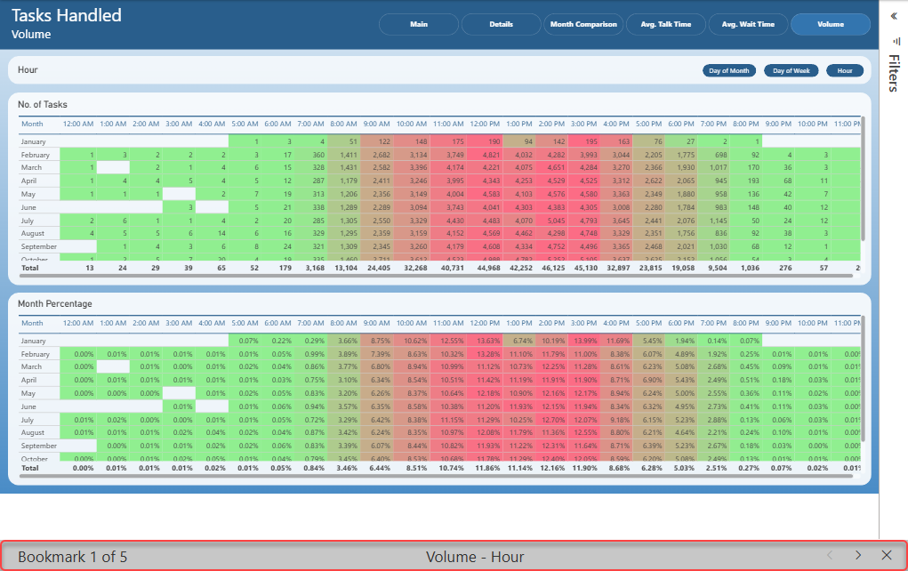Select the Hour view button

click(845, 70)
